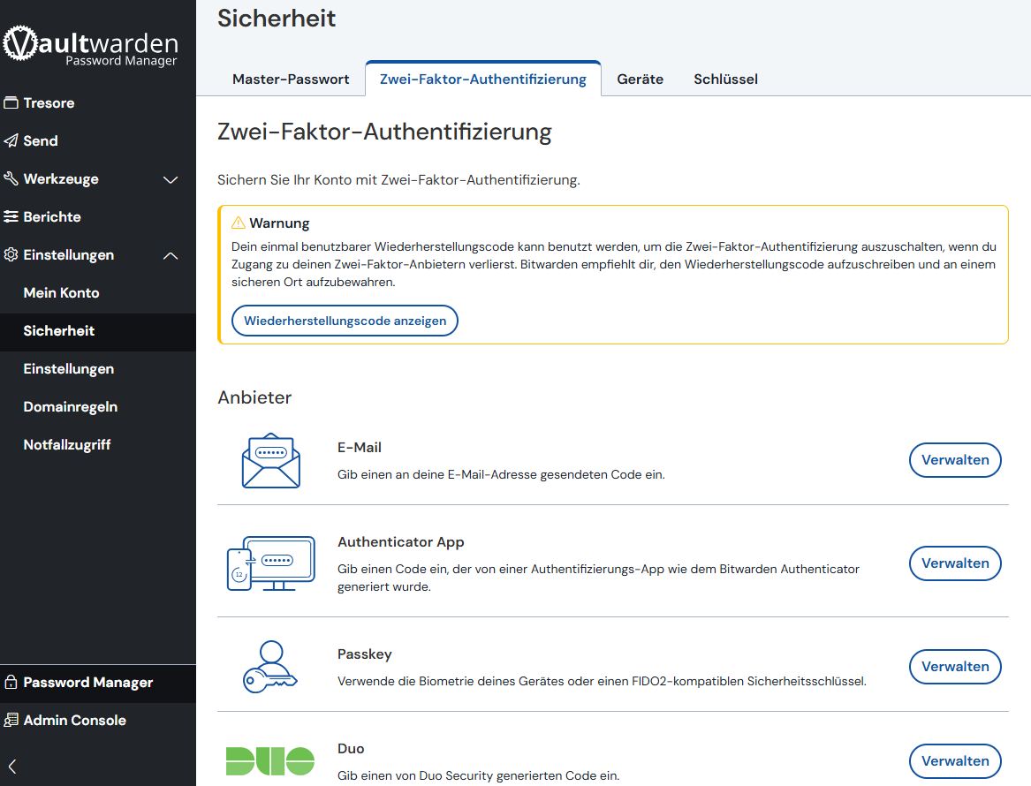The image size is (1031, 786).
Task: Select the Schlüssel tab
Action: pos(725,79)
